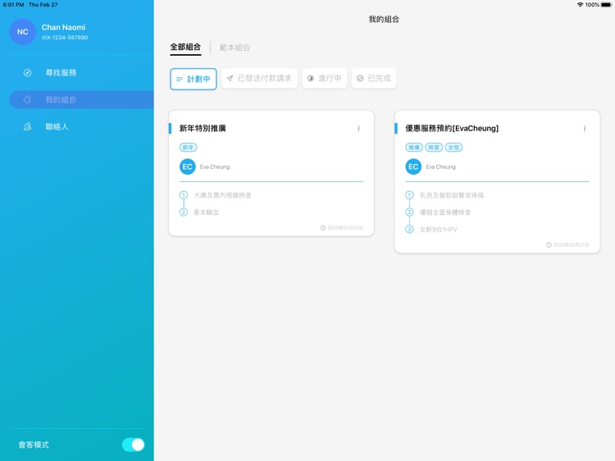
Task: Filter by 進行中 status
Action: 325,79
